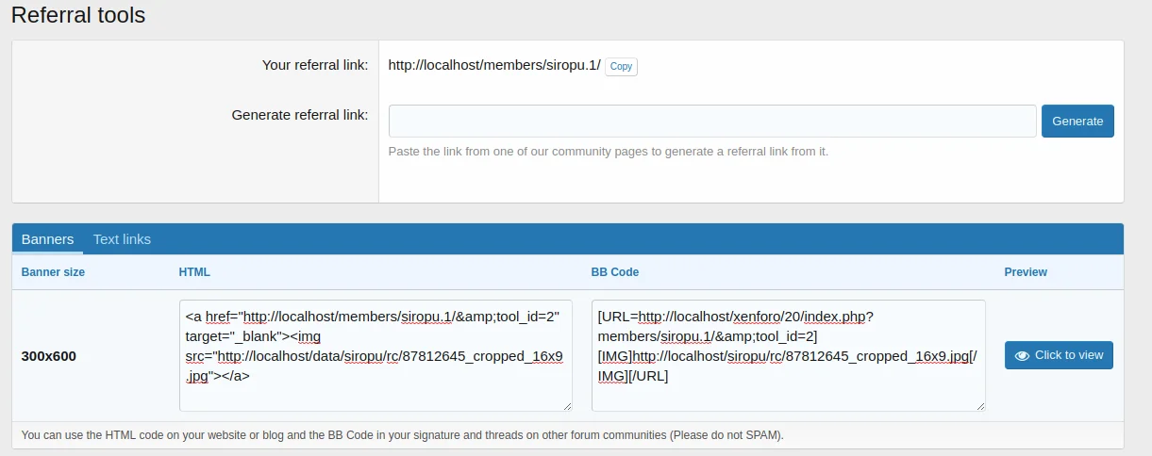Screen dimensions: 1152x456
Task: Select the Banners tab
Action: pyautogui.click(x=47, y=239)
